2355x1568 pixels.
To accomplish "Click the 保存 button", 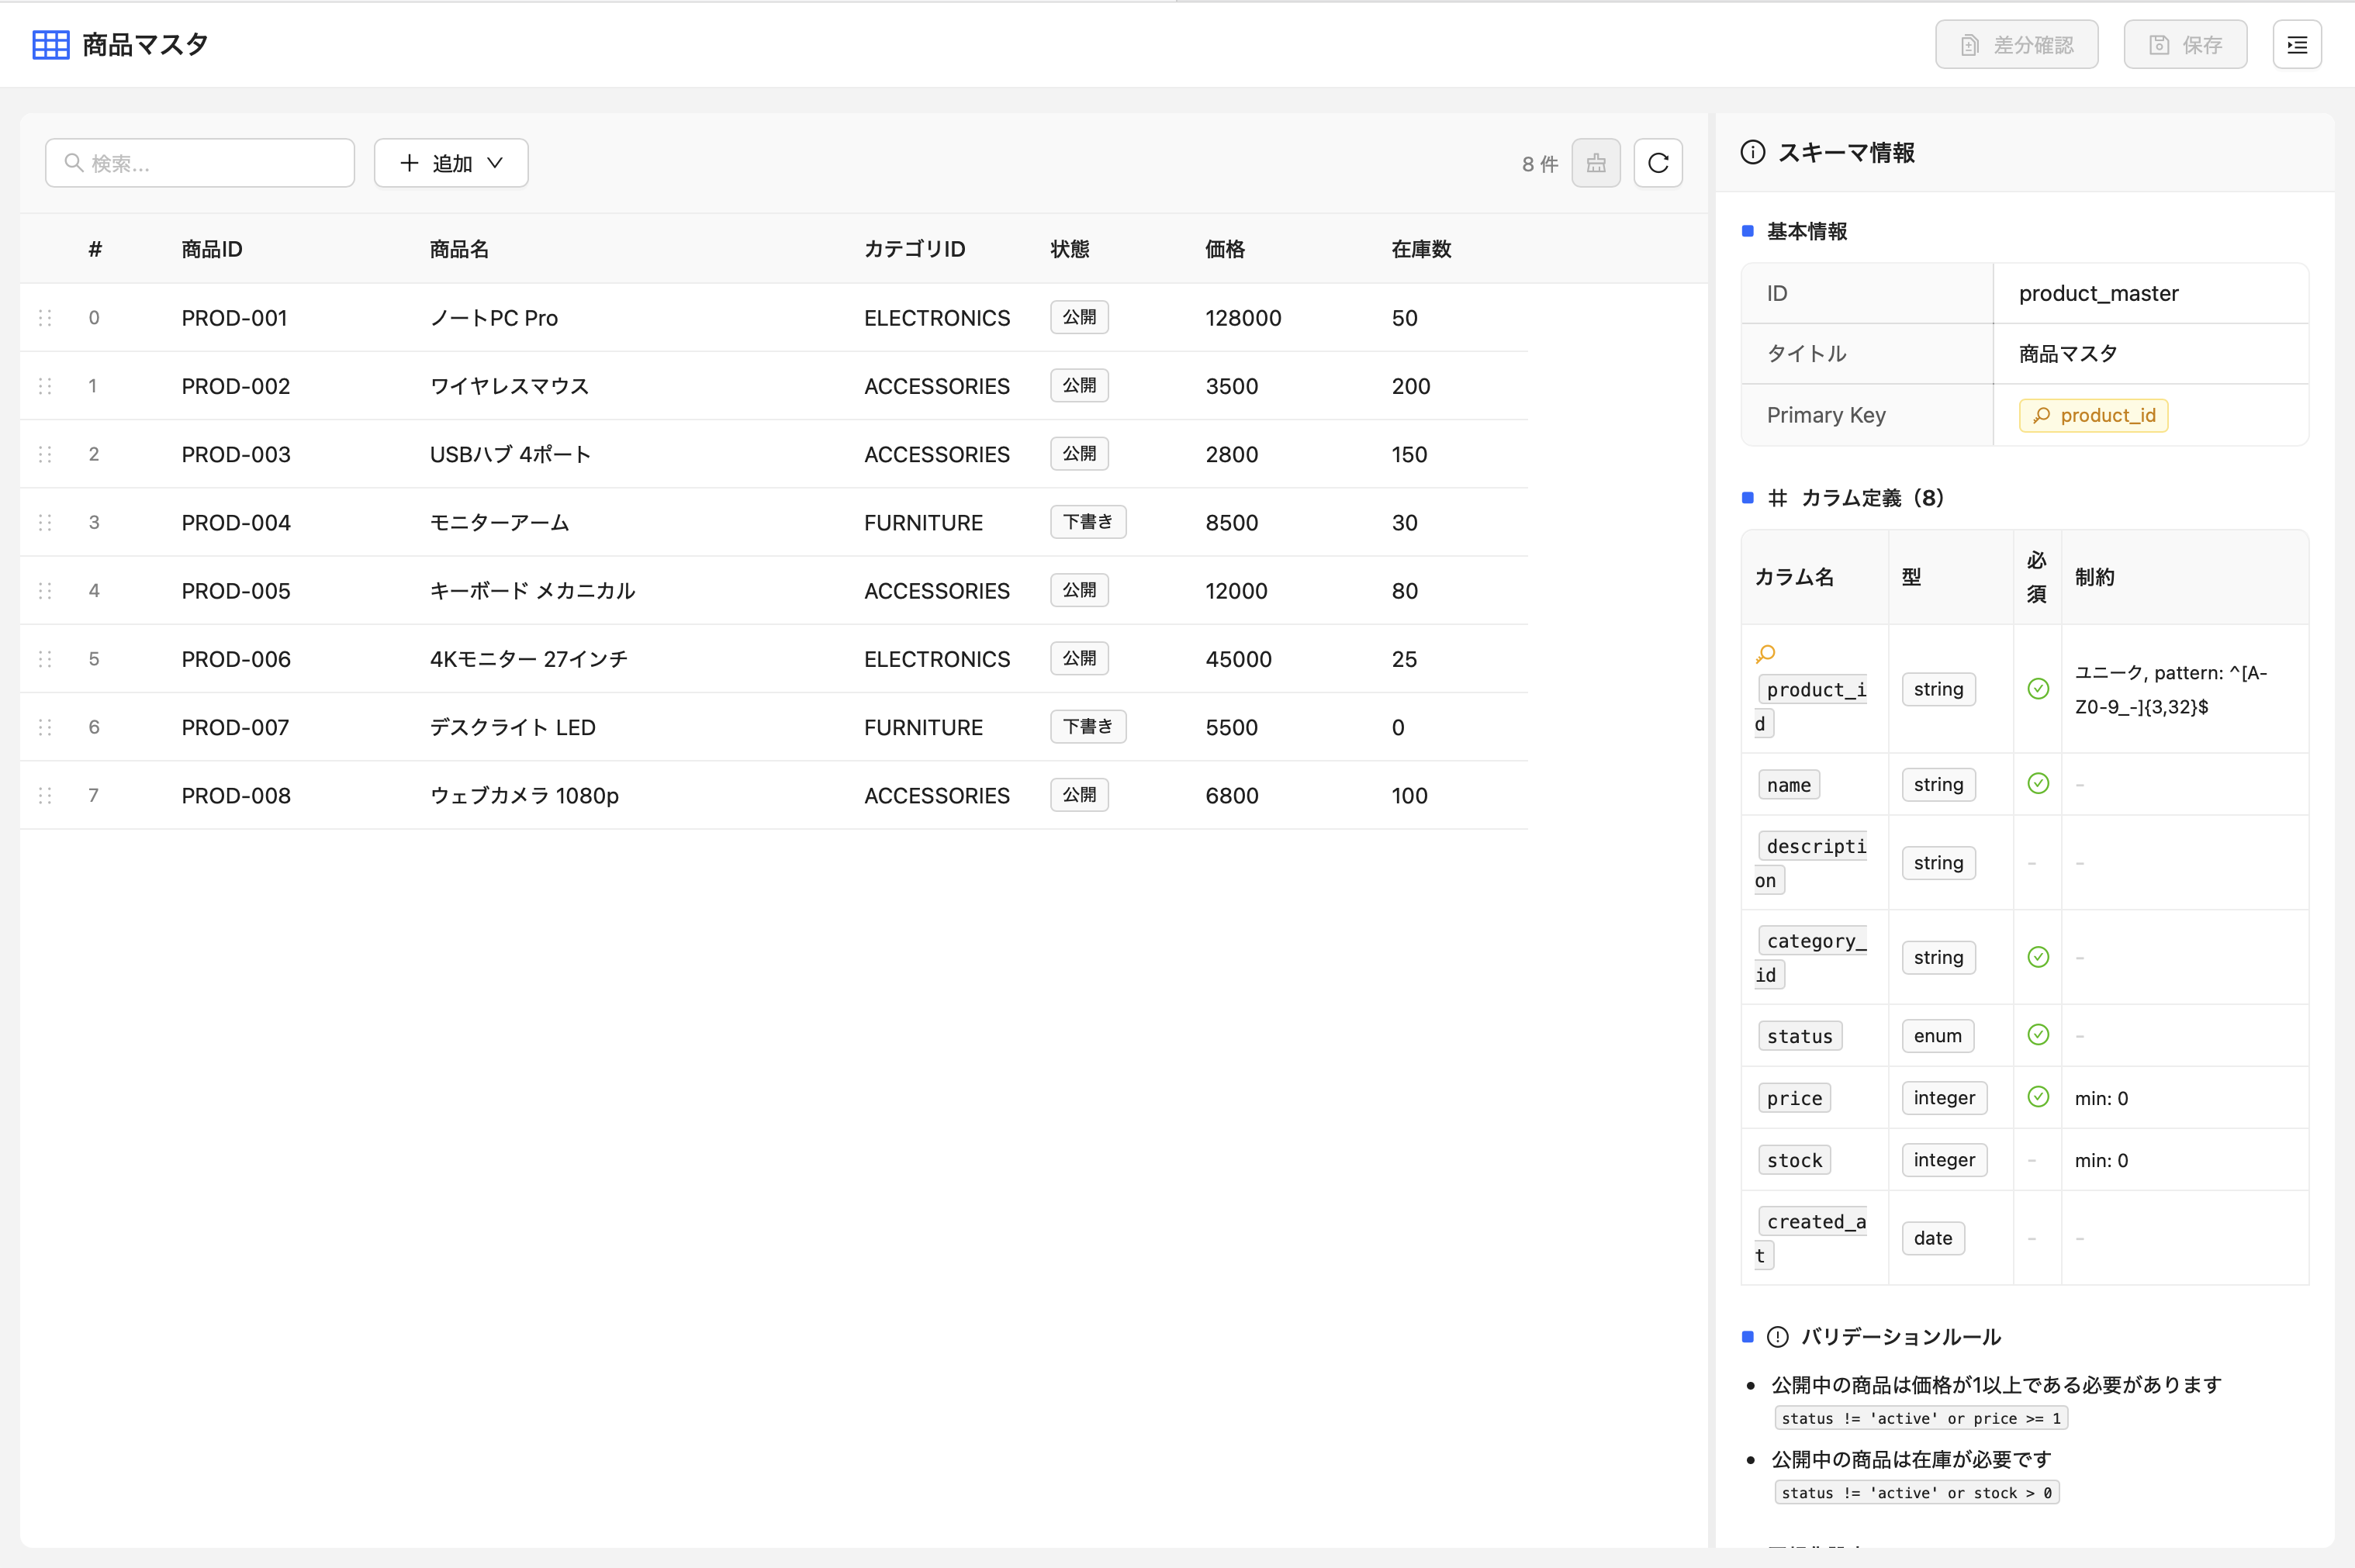I will point(2185,45).
